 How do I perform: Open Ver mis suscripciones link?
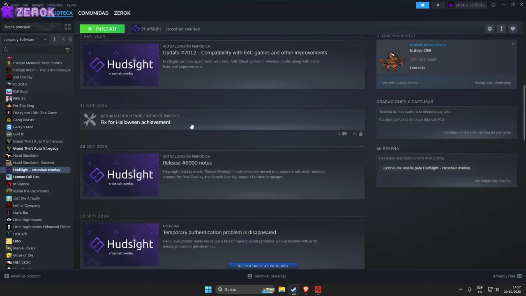click(x=400, y=83)
